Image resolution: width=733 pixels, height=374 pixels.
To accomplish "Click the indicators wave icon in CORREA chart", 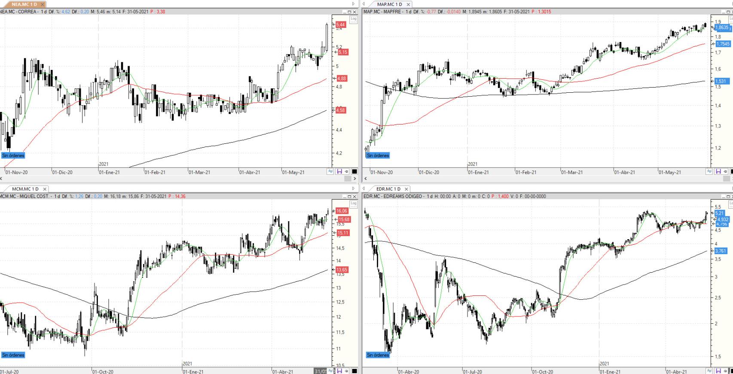I will 330,171.
